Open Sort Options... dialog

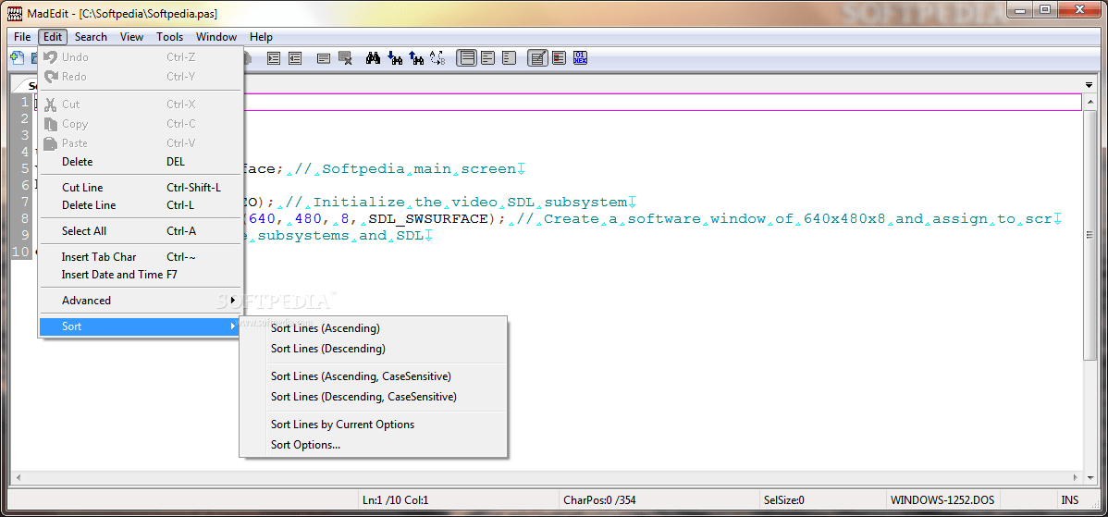(x=373, y=445)
